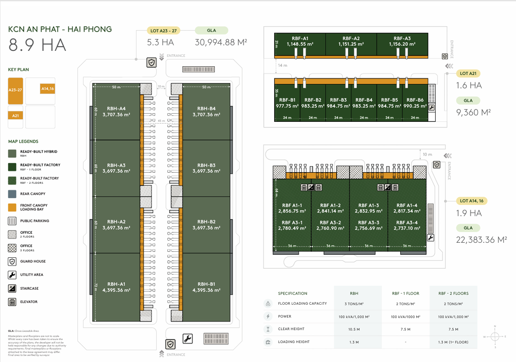Click the Office 2 Floors hatched legend icon
This screenshot has height=362, width=516.
[12, 234]
